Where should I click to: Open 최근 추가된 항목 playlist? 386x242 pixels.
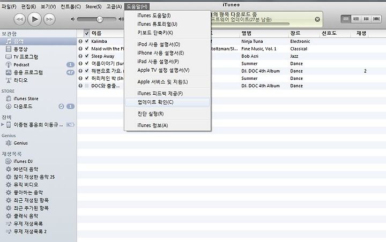(x=31, y=208)
